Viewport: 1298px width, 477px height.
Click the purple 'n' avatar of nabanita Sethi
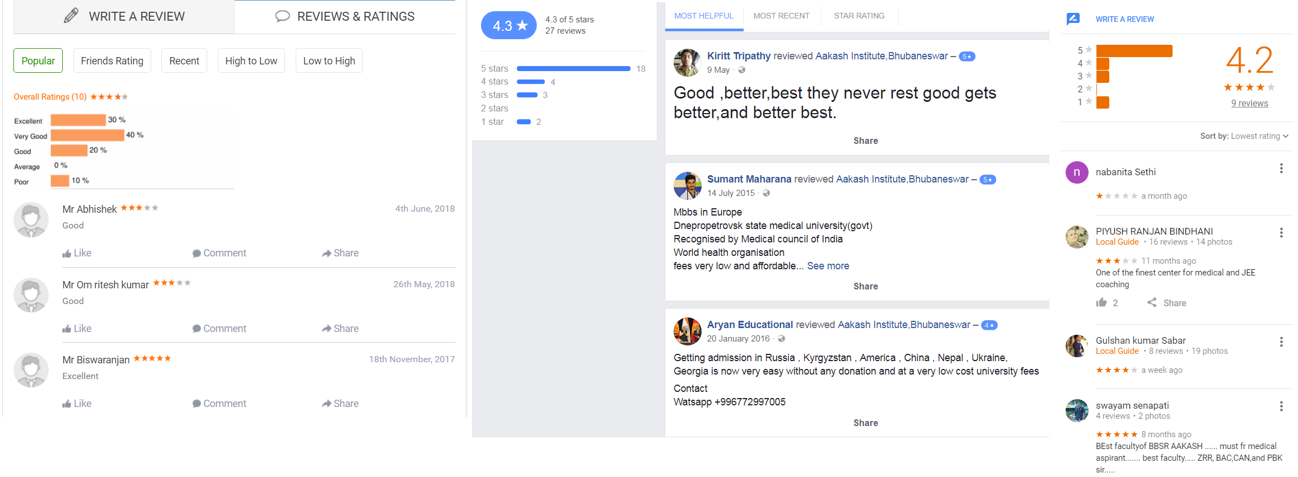coord(1077,172)
